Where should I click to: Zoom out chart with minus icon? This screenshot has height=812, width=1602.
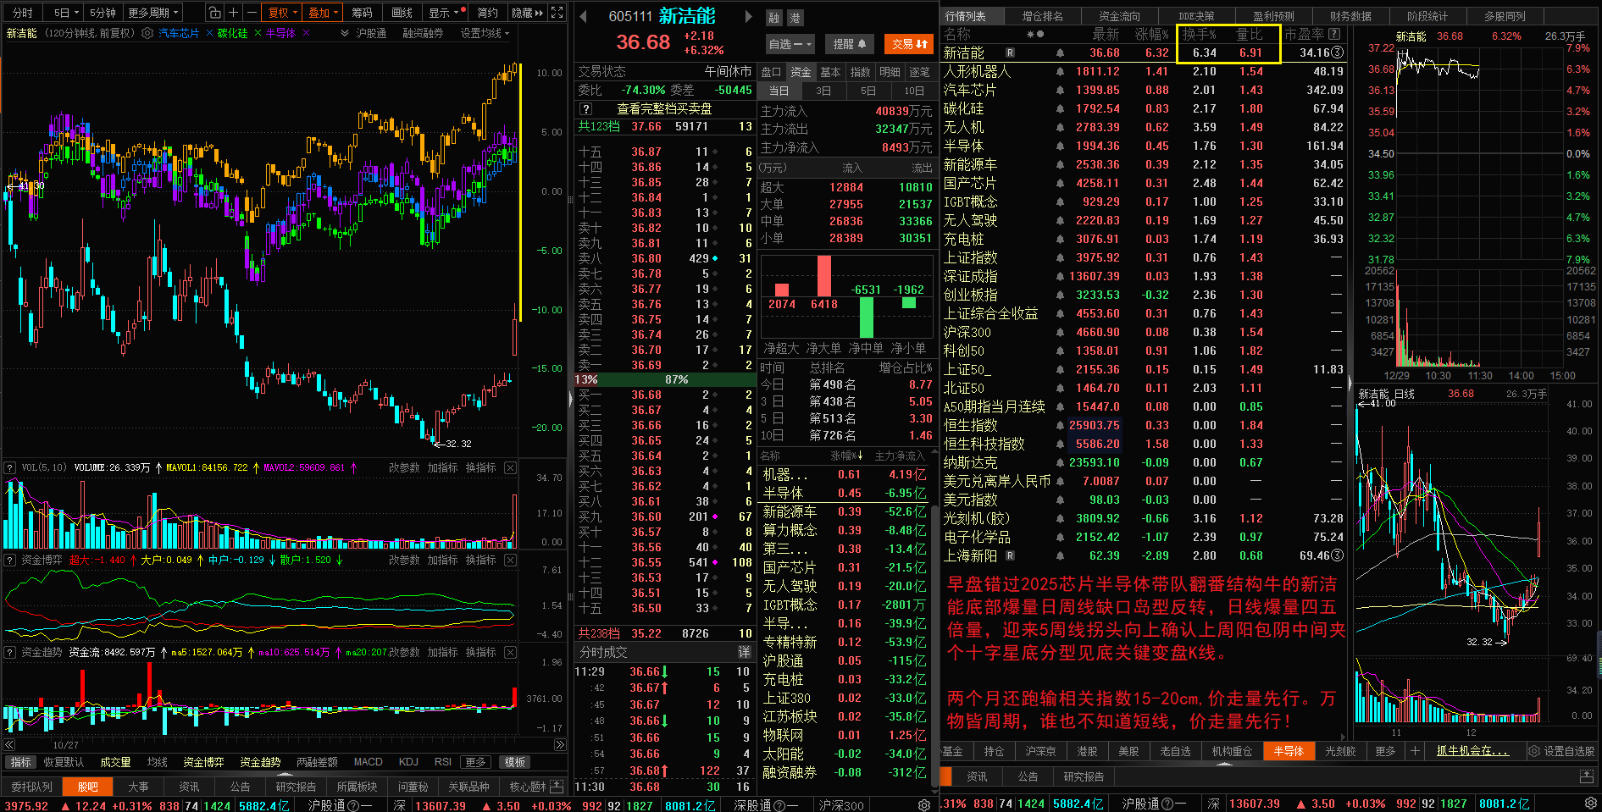(x=252, y=13)
